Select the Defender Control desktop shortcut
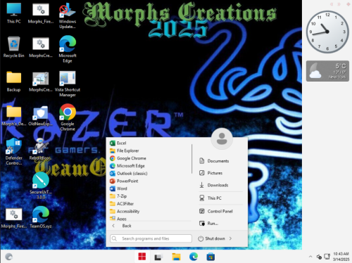This screenshot has width=352, height=263. [13, 152]
